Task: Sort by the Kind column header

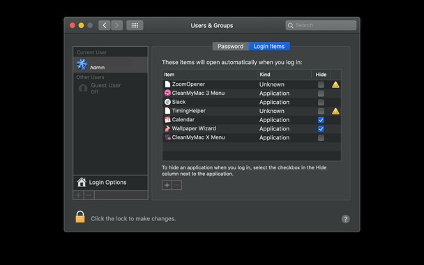Action: coord(285,75)
